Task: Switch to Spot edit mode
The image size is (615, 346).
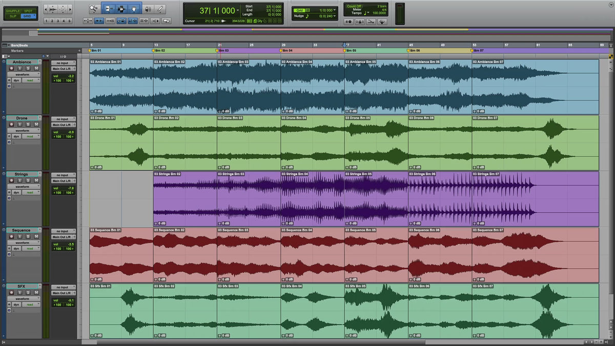Action: (28, 10)
